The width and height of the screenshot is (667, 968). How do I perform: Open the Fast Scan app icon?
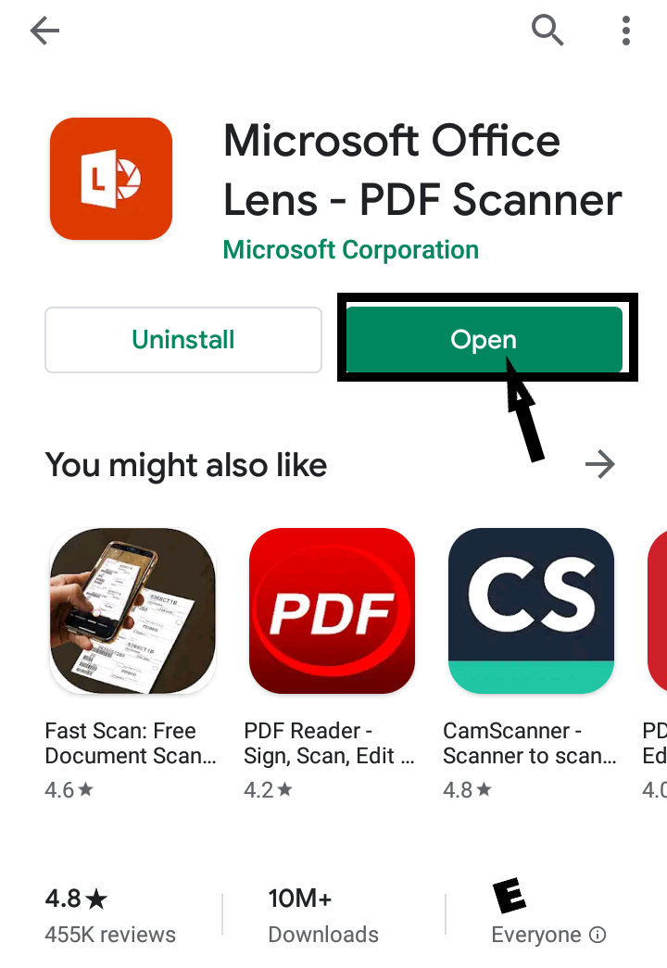click(132, 610)
